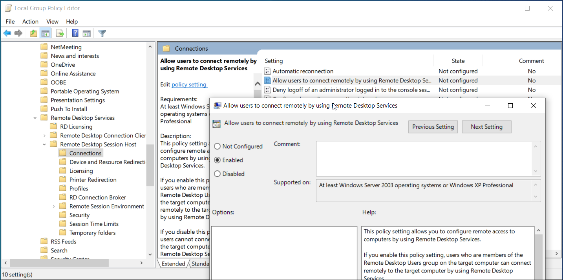Click inside the Comment text field
This screenshot has height=280, width=563.
[x=424, y=159]
